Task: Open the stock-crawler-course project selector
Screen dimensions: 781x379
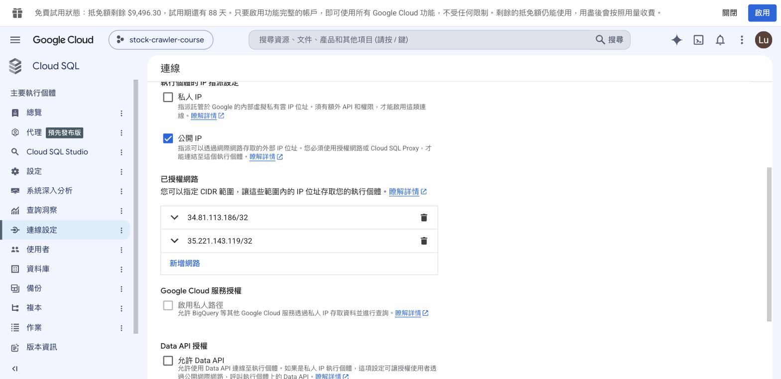Action: pyautogui.click(x=161, y=40)
